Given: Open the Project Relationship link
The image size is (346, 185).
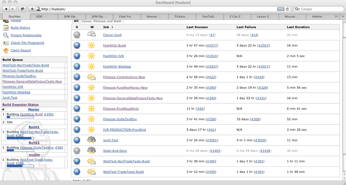Looking at the screenshot, I should click(x=26, y=35).
